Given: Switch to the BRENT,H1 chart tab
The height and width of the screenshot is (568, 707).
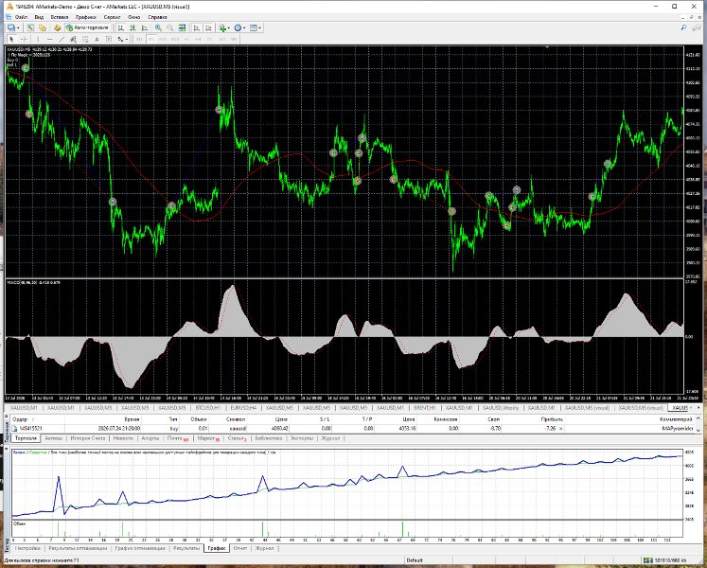Looking at the screenshot, I should pyautogui.click(x=424, y=408).
